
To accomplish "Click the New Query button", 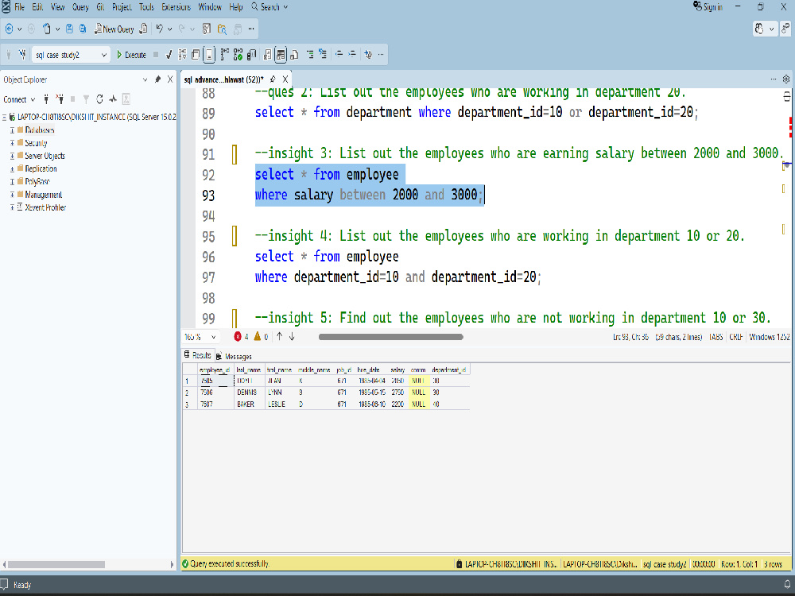I will [114, 29].
